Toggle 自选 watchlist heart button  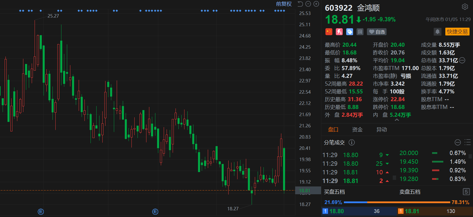377,32
